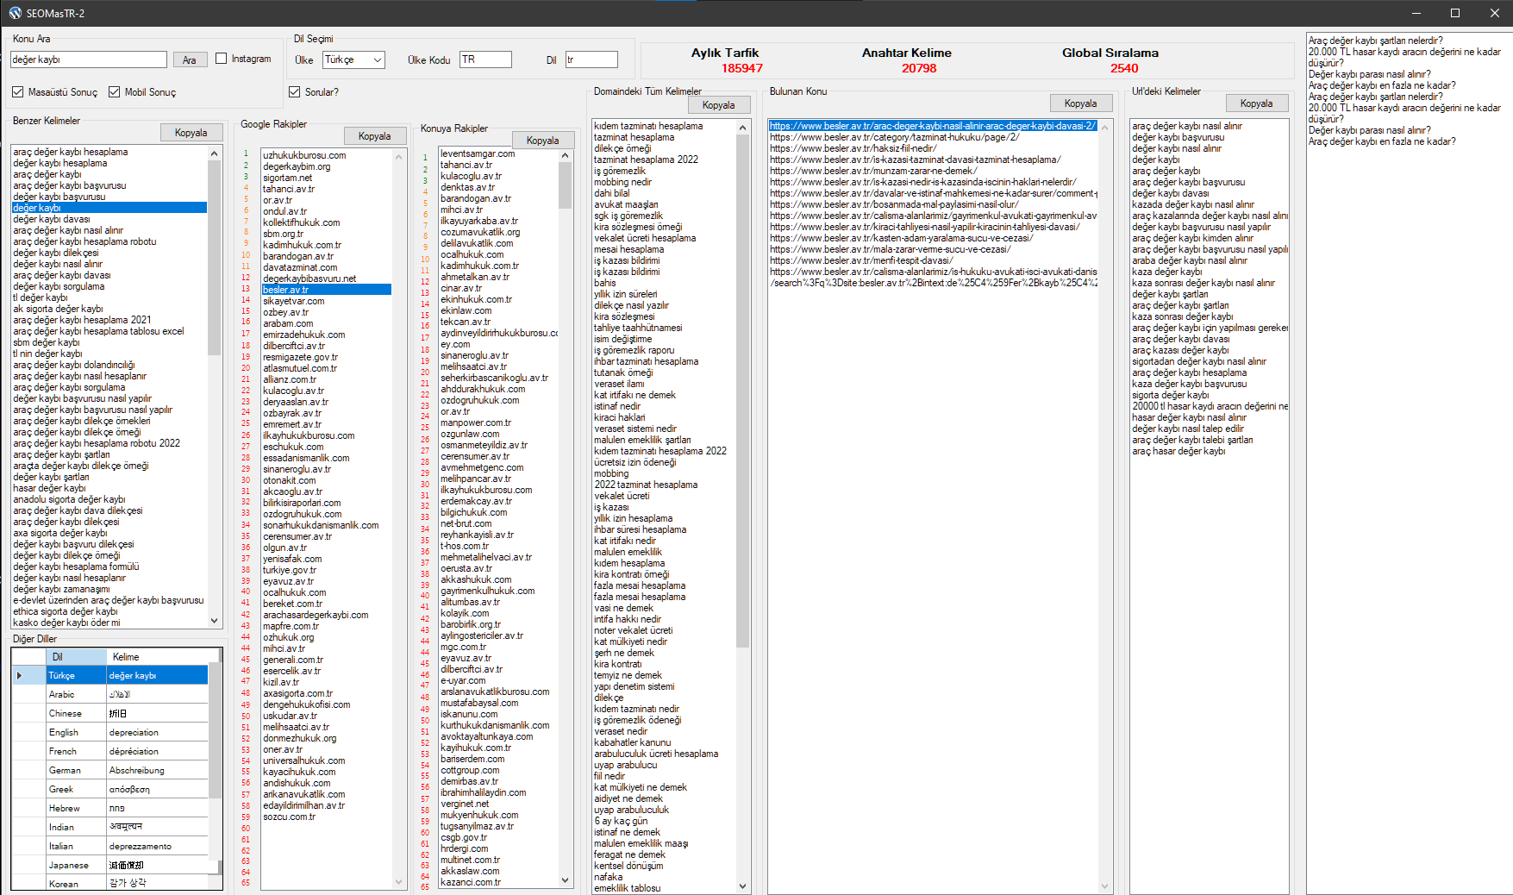1513x895 pixels.
Task: Uncheck the Masaüstü Sonuç option
Action: point(18,92)
